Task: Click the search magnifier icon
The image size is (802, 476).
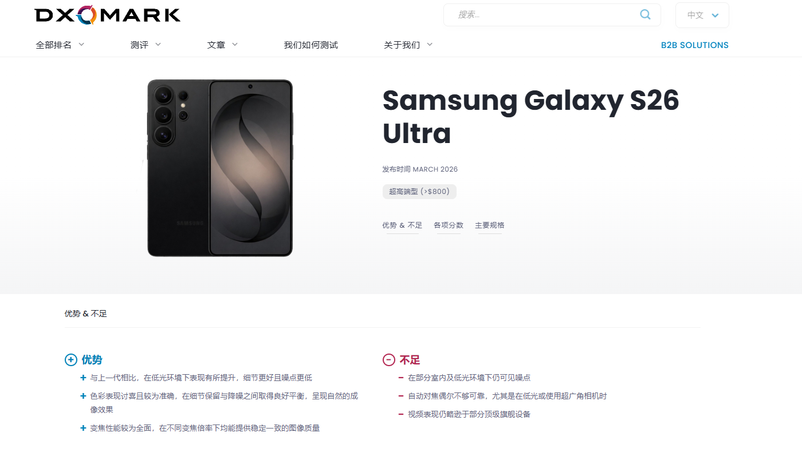Action: tap(645, 14)
